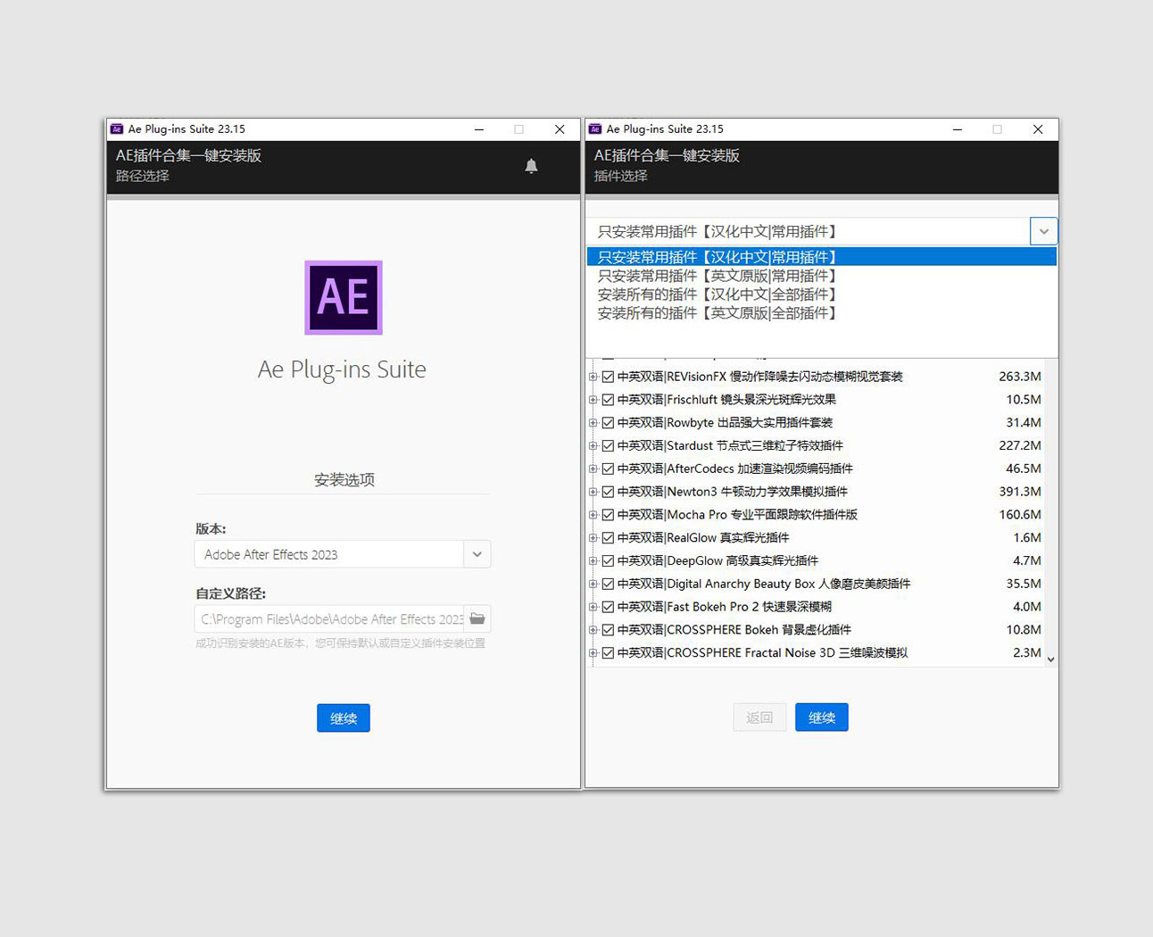Click the 返回 button

pyautogui.click(x=759, y=717)
